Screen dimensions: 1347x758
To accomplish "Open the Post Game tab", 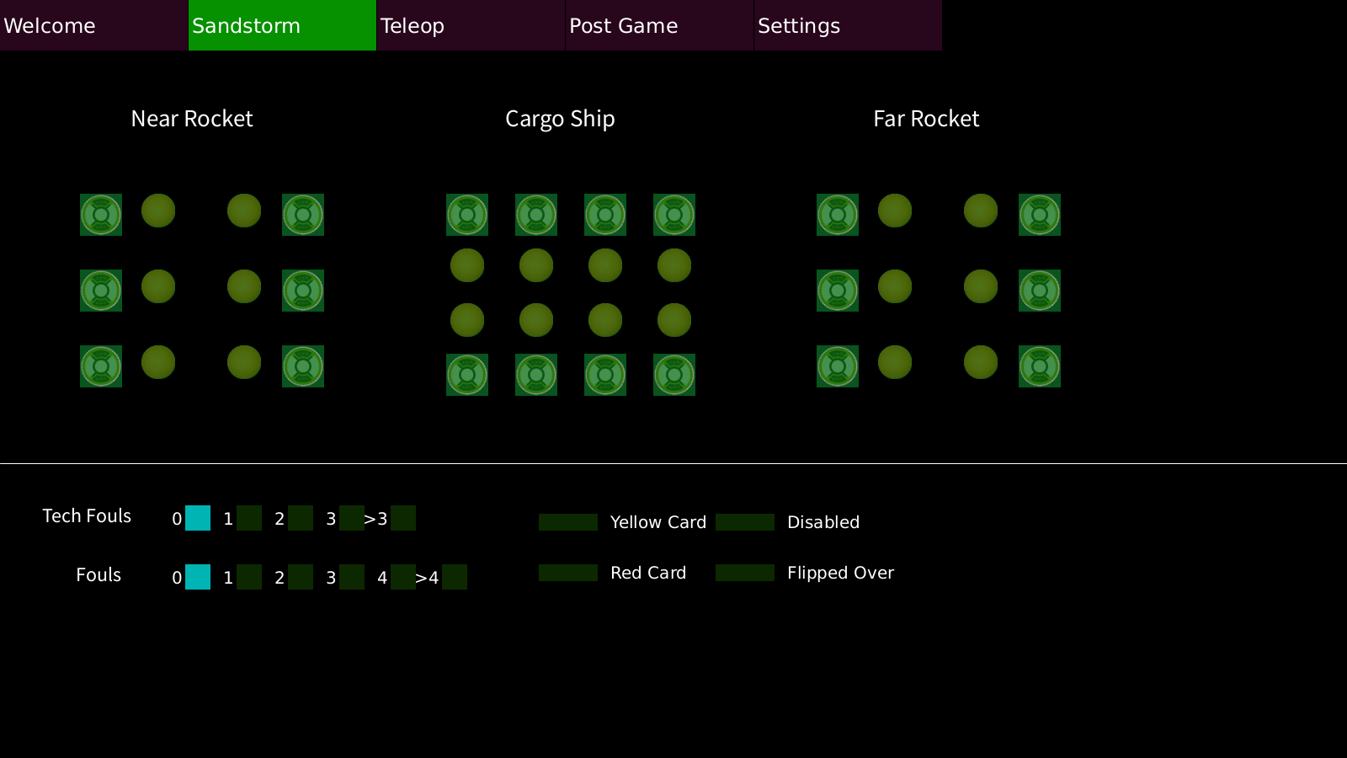I will (x=659, y=25).
